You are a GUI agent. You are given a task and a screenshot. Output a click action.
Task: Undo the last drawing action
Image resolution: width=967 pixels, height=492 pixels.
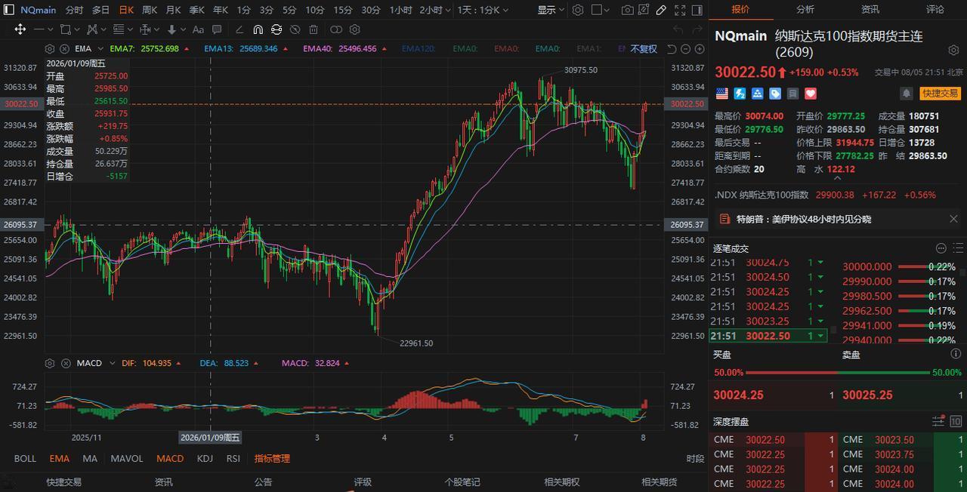coord(678,29)
